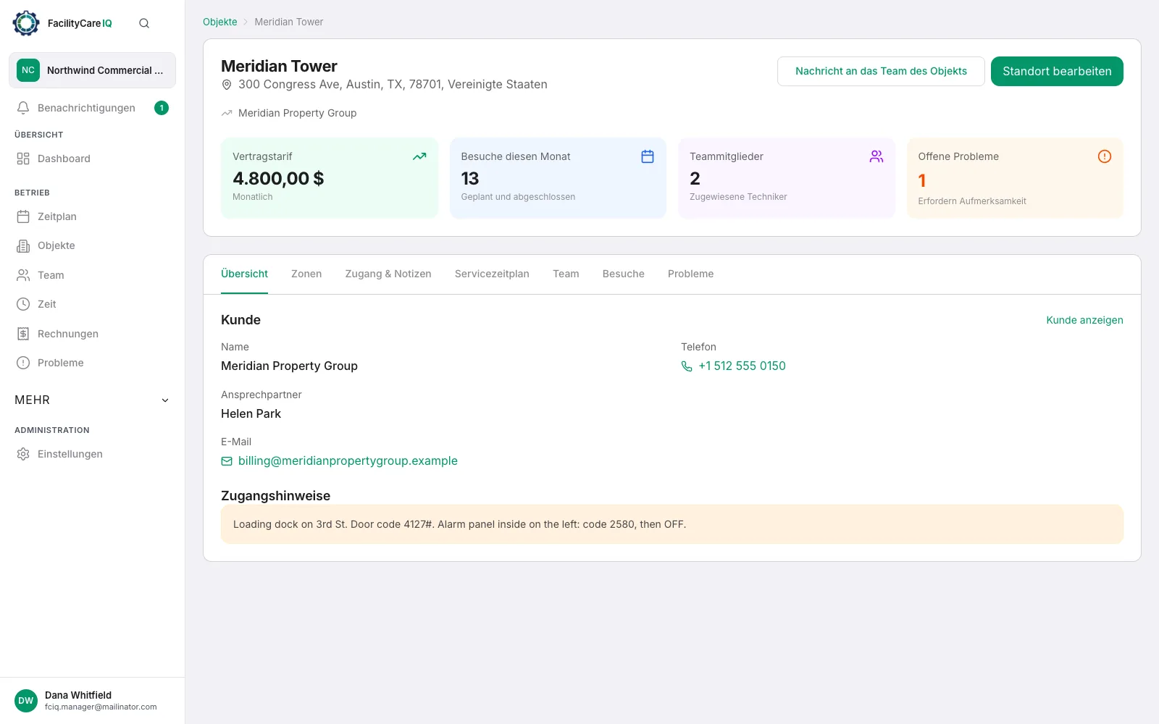1159x724 pixels.
Task: Click the users icon on Teammitglieder card
Action: pos(876,156)
